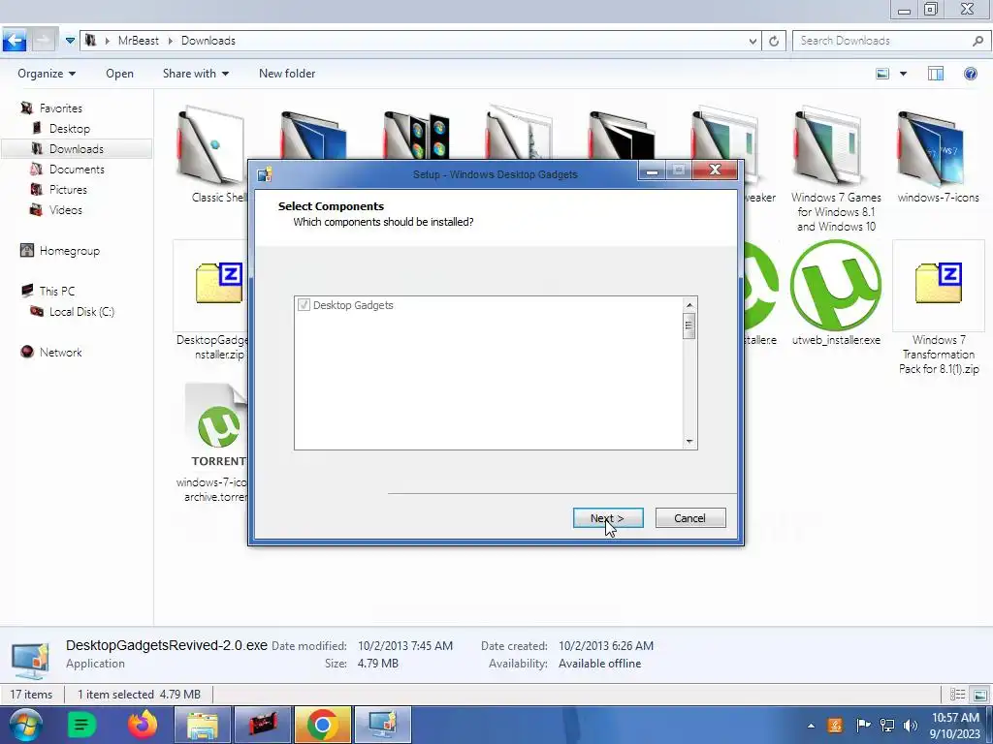Open the Organize menu

[x=47, y=74]
